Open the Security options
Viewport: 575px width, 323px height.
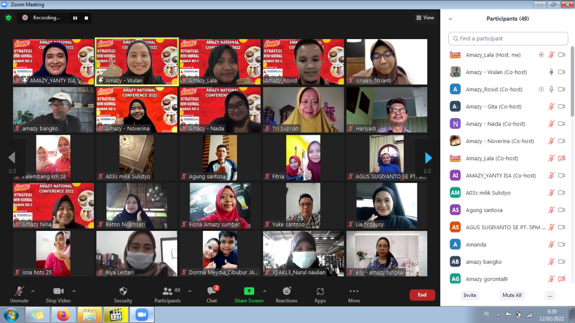click(123, 295)
